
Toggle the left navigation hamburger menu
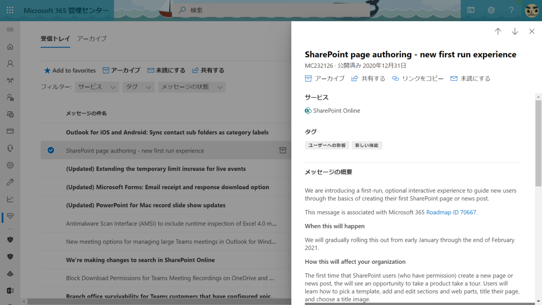10,29
